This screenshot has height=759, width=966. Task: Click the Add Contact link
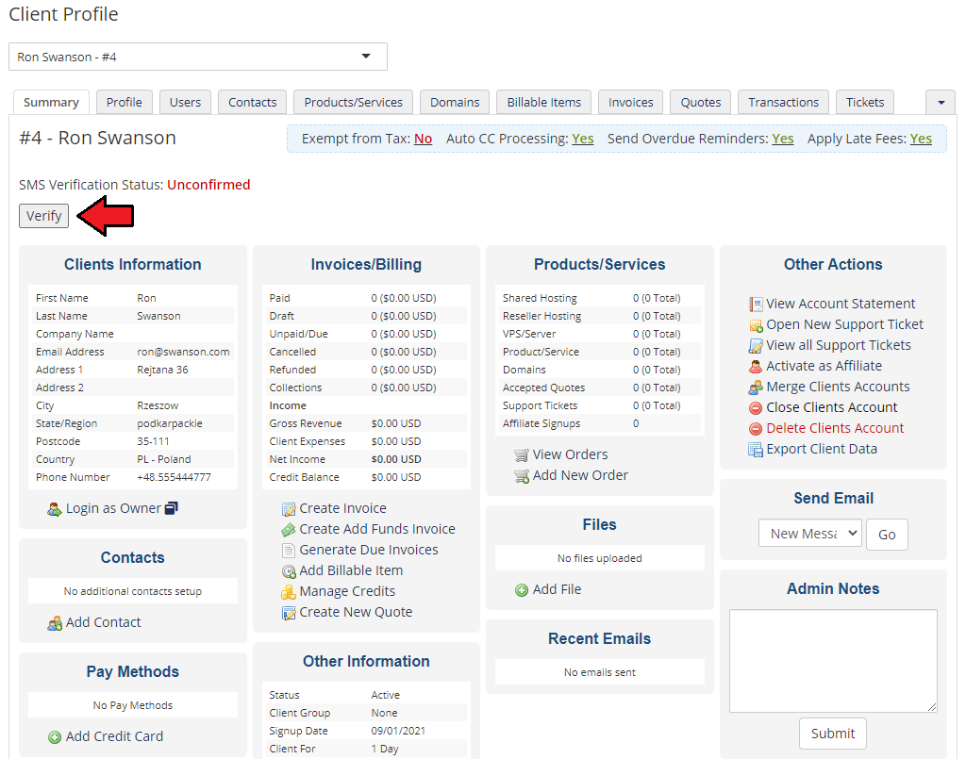[103, 621]
